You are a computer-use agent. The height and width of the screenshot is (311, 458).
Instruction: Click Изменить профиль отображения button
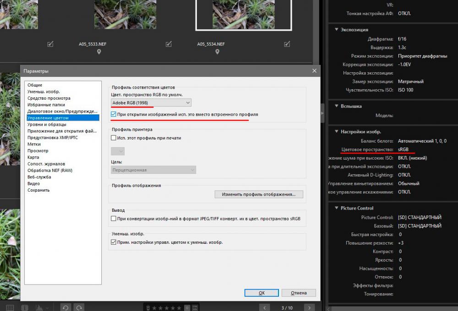tap(259, 194)
